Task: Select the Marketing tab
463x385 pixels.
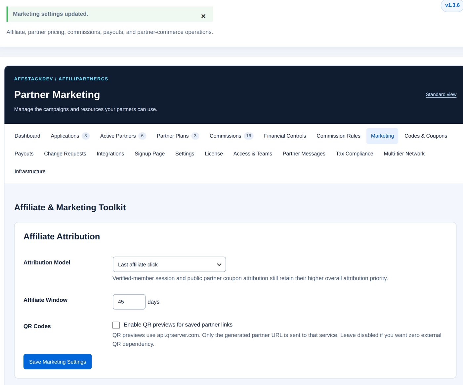Action: (x=382, y=136)
